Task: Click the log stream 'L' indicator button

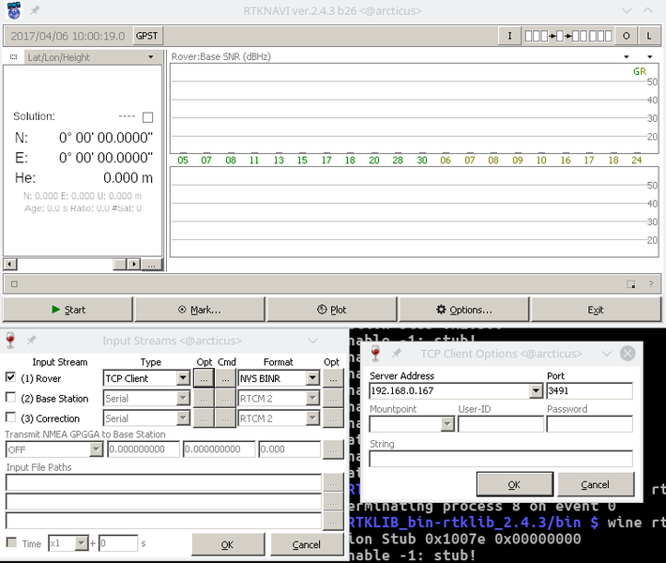Action: [649, 36]
